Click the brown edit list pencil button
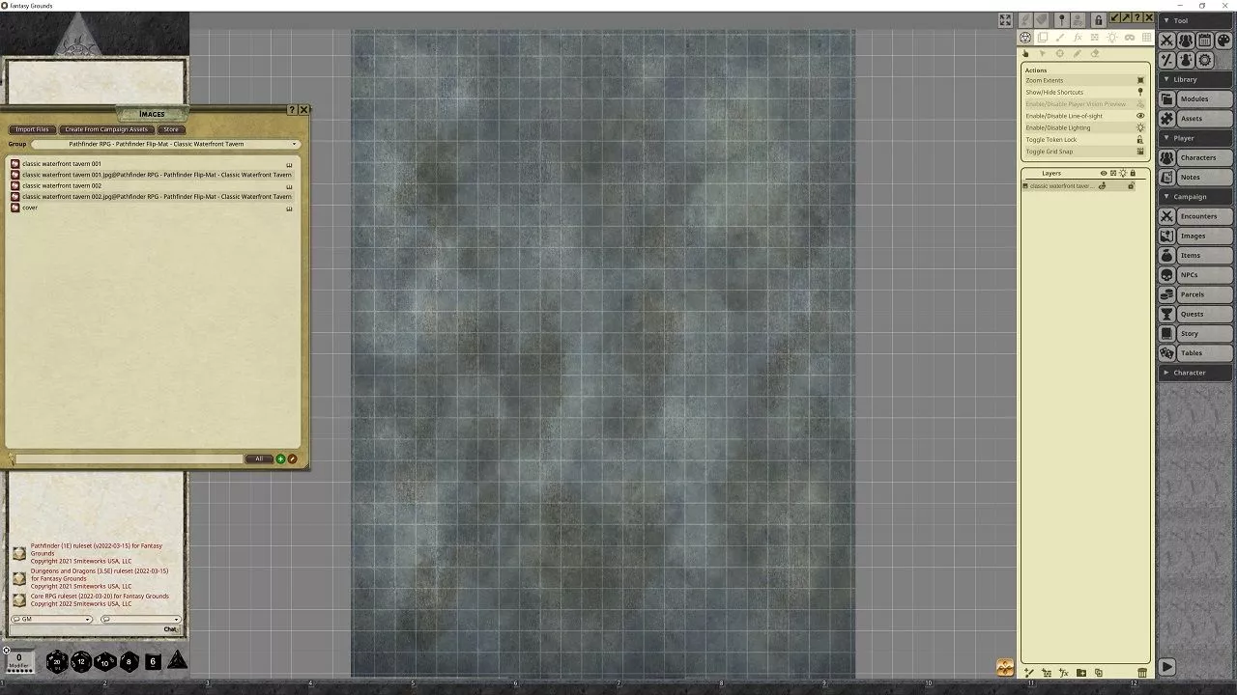This screenshot has width=1237, height=695. click(292, 459)
